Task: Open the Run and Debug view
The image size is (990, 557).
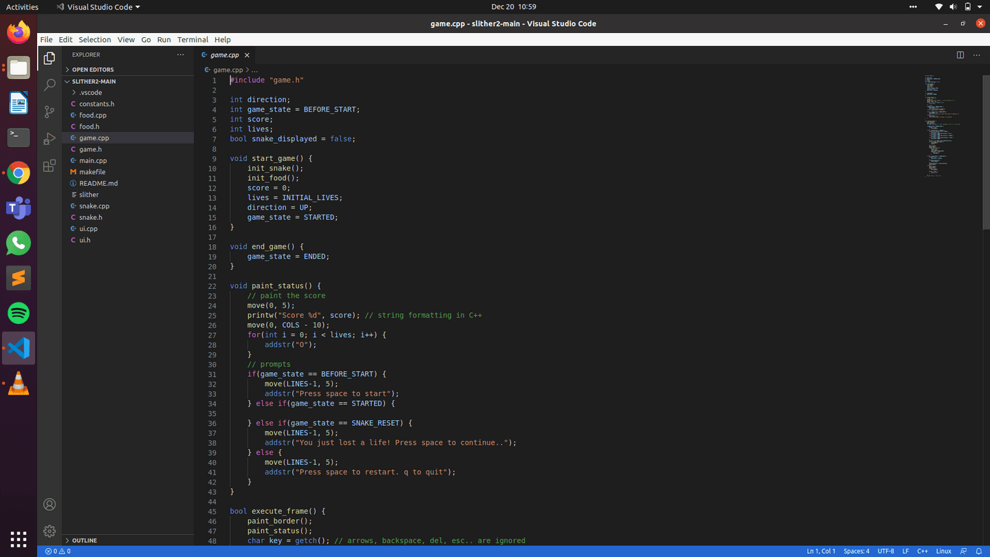Action: click(x=49, y=139)
